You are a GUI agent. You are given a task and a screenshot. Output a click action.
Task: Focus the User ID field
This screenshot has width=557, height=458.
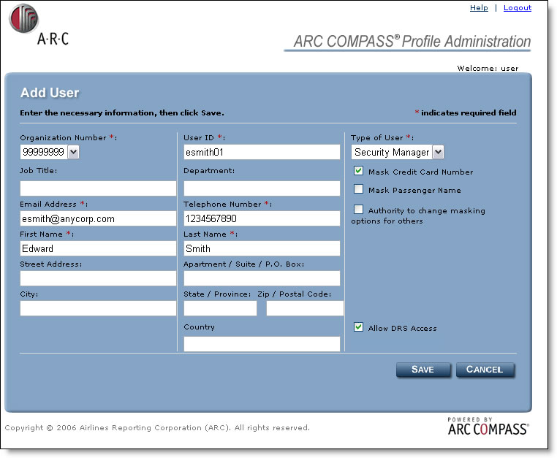(x=262, y=152)
